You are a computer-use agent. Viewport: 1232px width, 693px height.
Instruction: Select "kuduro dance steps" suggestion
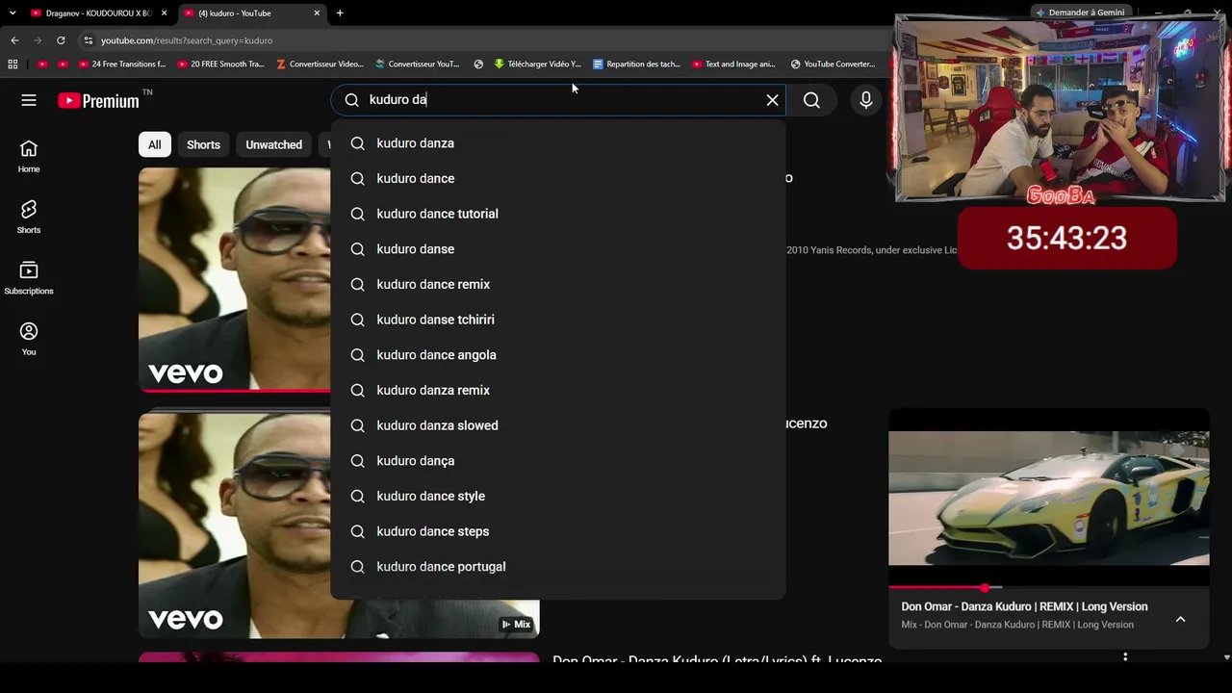558,531
